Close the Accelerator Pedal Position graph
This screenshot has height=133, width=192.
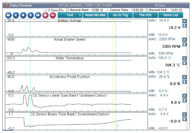184,77
